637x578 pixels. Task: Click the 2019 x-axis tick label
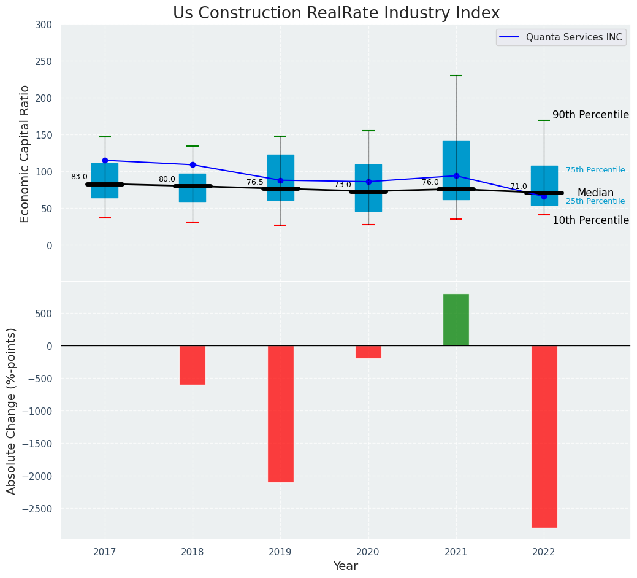[280, 552]
